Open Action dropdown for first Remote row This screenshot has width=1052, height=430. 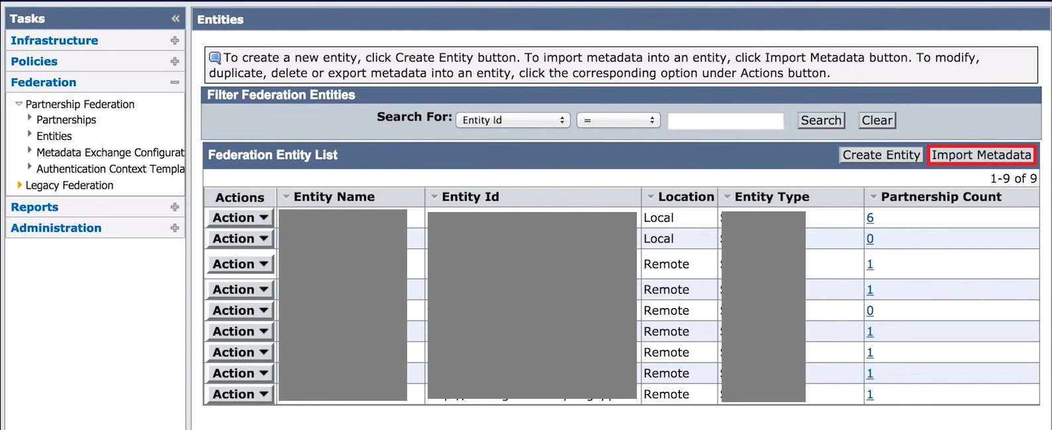240,264
